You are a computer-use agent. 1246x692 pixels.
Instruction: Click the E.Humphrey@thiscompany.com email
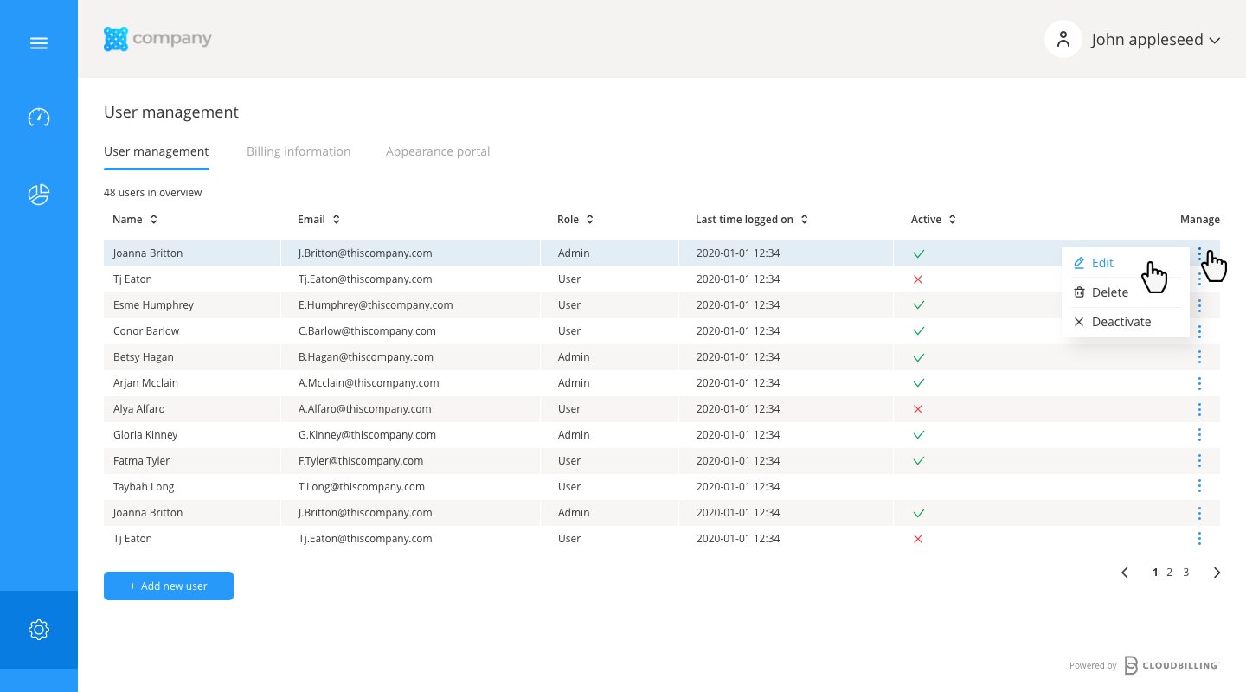376,305
